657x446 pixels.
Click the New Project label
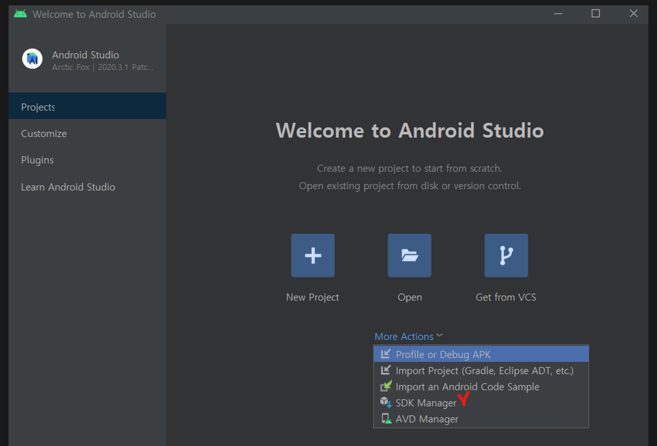tap(312, 297)
